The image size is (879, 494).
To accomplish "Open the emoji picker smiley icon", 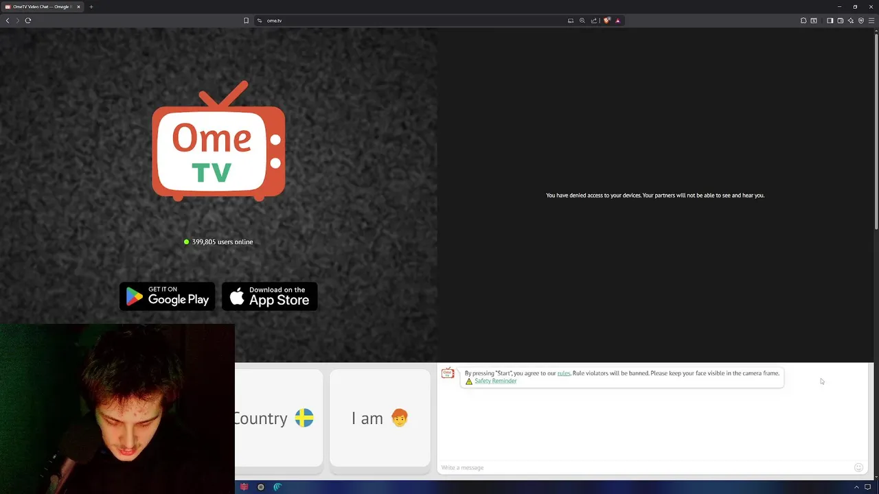I will point(858,468).
